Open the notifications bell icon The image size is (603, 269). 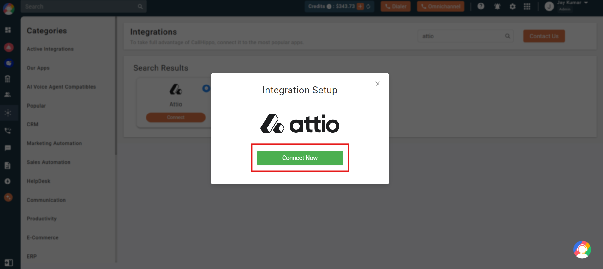497,7
